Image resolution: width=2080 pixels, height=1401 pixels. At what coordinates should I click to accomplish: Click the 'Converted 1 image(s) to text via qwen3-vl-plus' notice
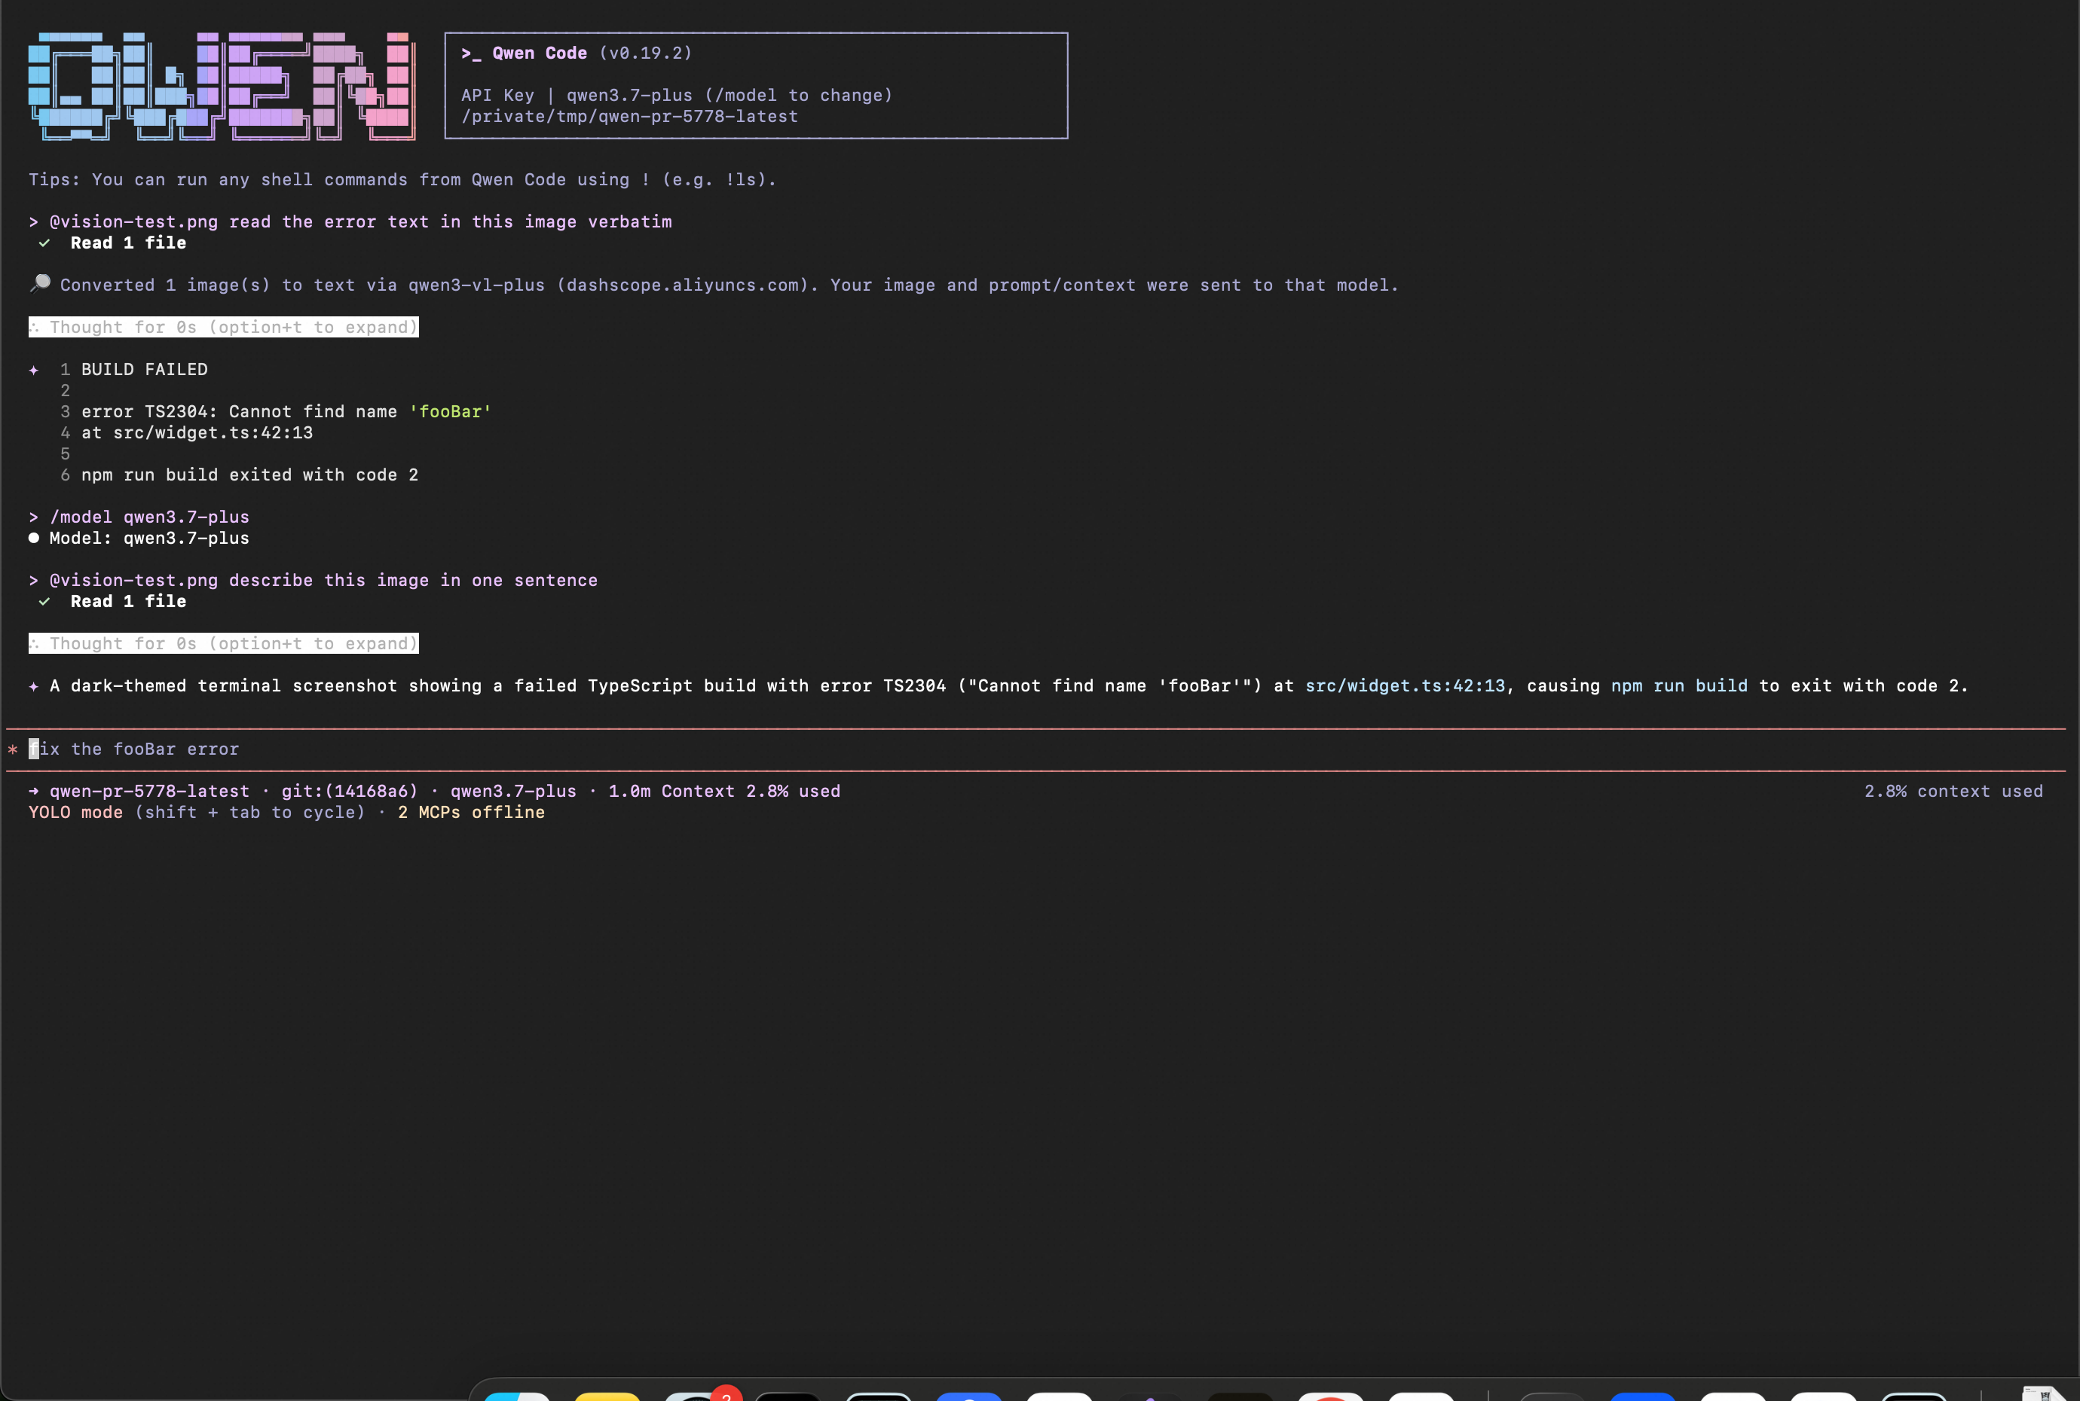(x=729, y=285)
